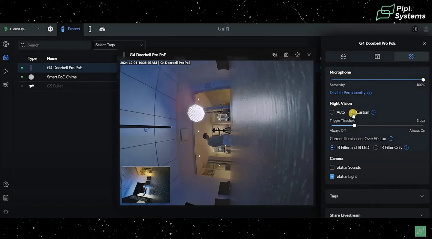The width and height of the screenshot is (432, 239).
Task: Open info icon next to Custom
Action: pyautogui.click(x=373, y=112)
